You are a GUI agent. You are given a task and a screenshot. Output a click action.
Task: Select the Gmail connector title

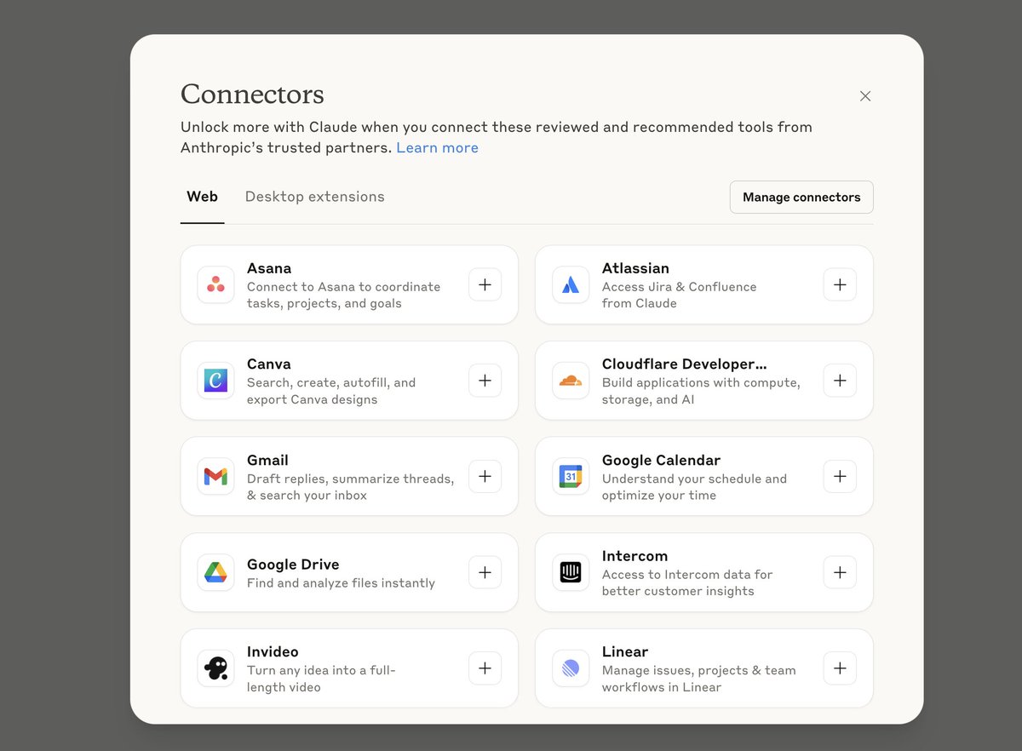point(267,460)
